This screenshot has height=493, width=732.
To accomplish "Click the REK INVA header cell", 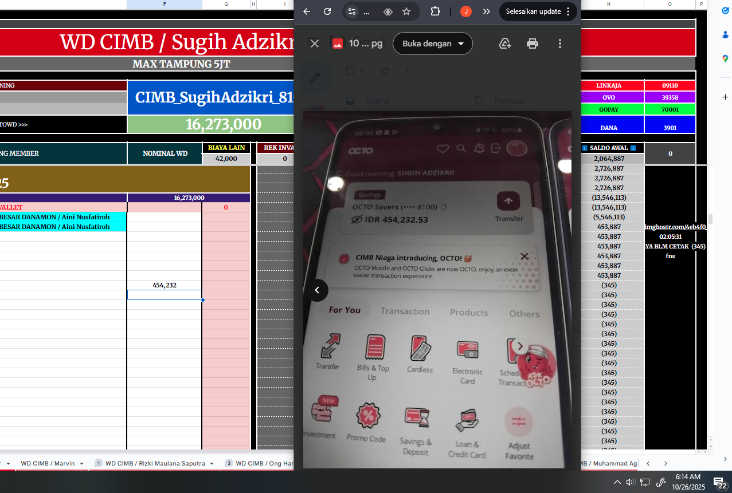I will tap(276, 148).
